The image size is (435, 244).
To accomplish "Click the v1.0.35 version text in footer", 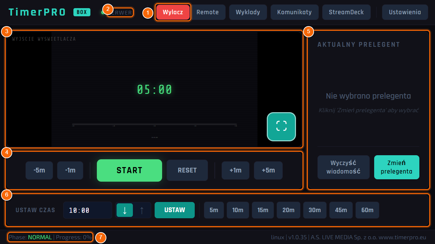I will click(297, 237).
